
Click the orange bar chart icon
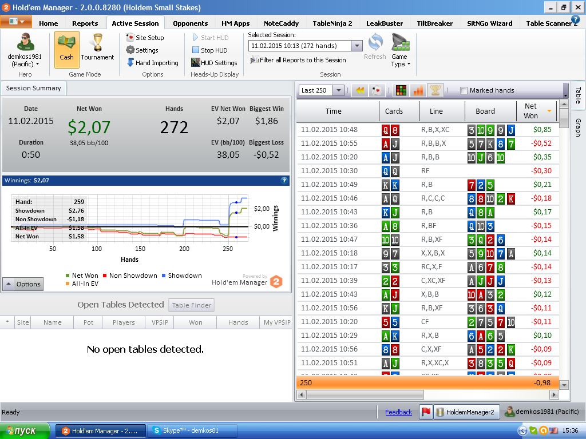418,90
